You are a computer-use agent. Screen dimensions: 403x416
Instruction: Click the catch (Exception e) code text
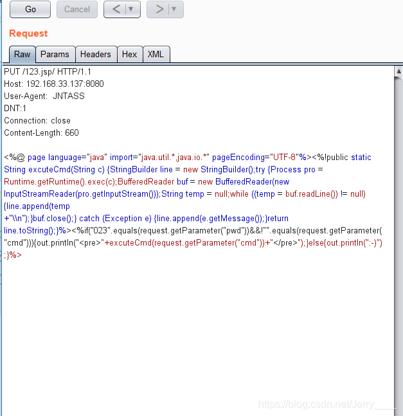[115, 219]
